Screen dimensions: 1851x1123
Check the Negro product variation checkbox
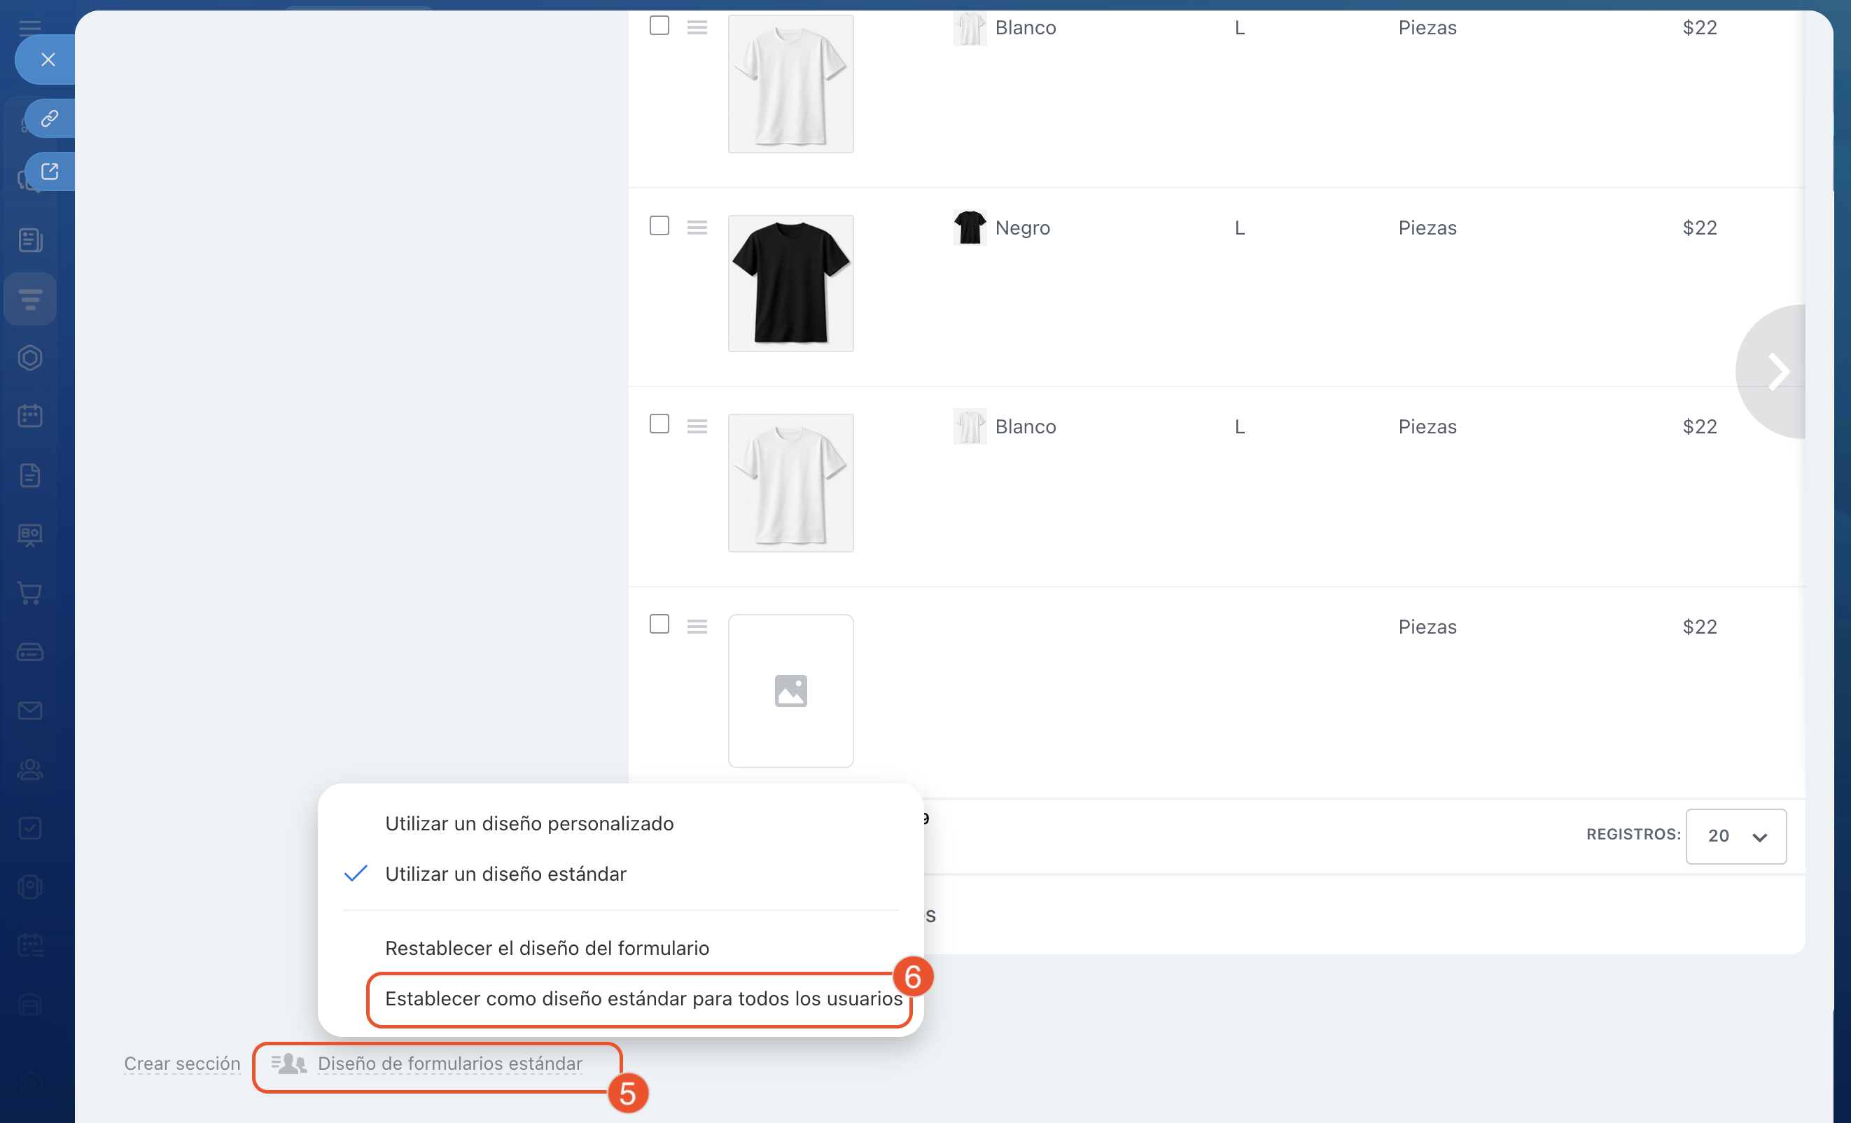click(x=659, y=225)
